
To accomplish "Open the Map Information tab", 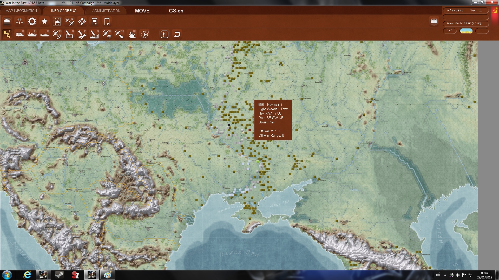I will pyautogui.click(x=21, y=11).
